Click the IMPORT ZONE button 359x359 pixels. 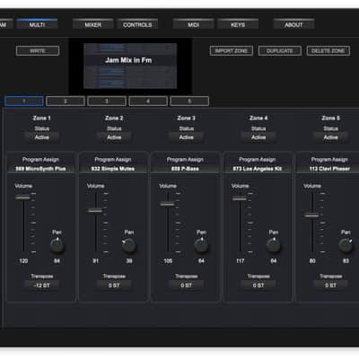tap(232, 51)
